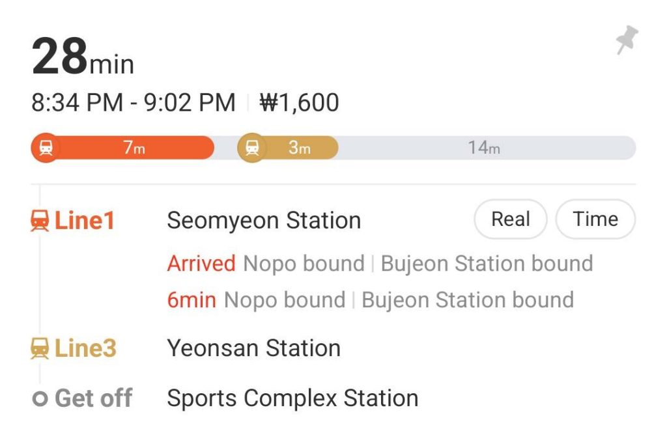The width and height of the screenshot is (667, 429).
Task: Tap the Line1 label
Action: (85, 221)
